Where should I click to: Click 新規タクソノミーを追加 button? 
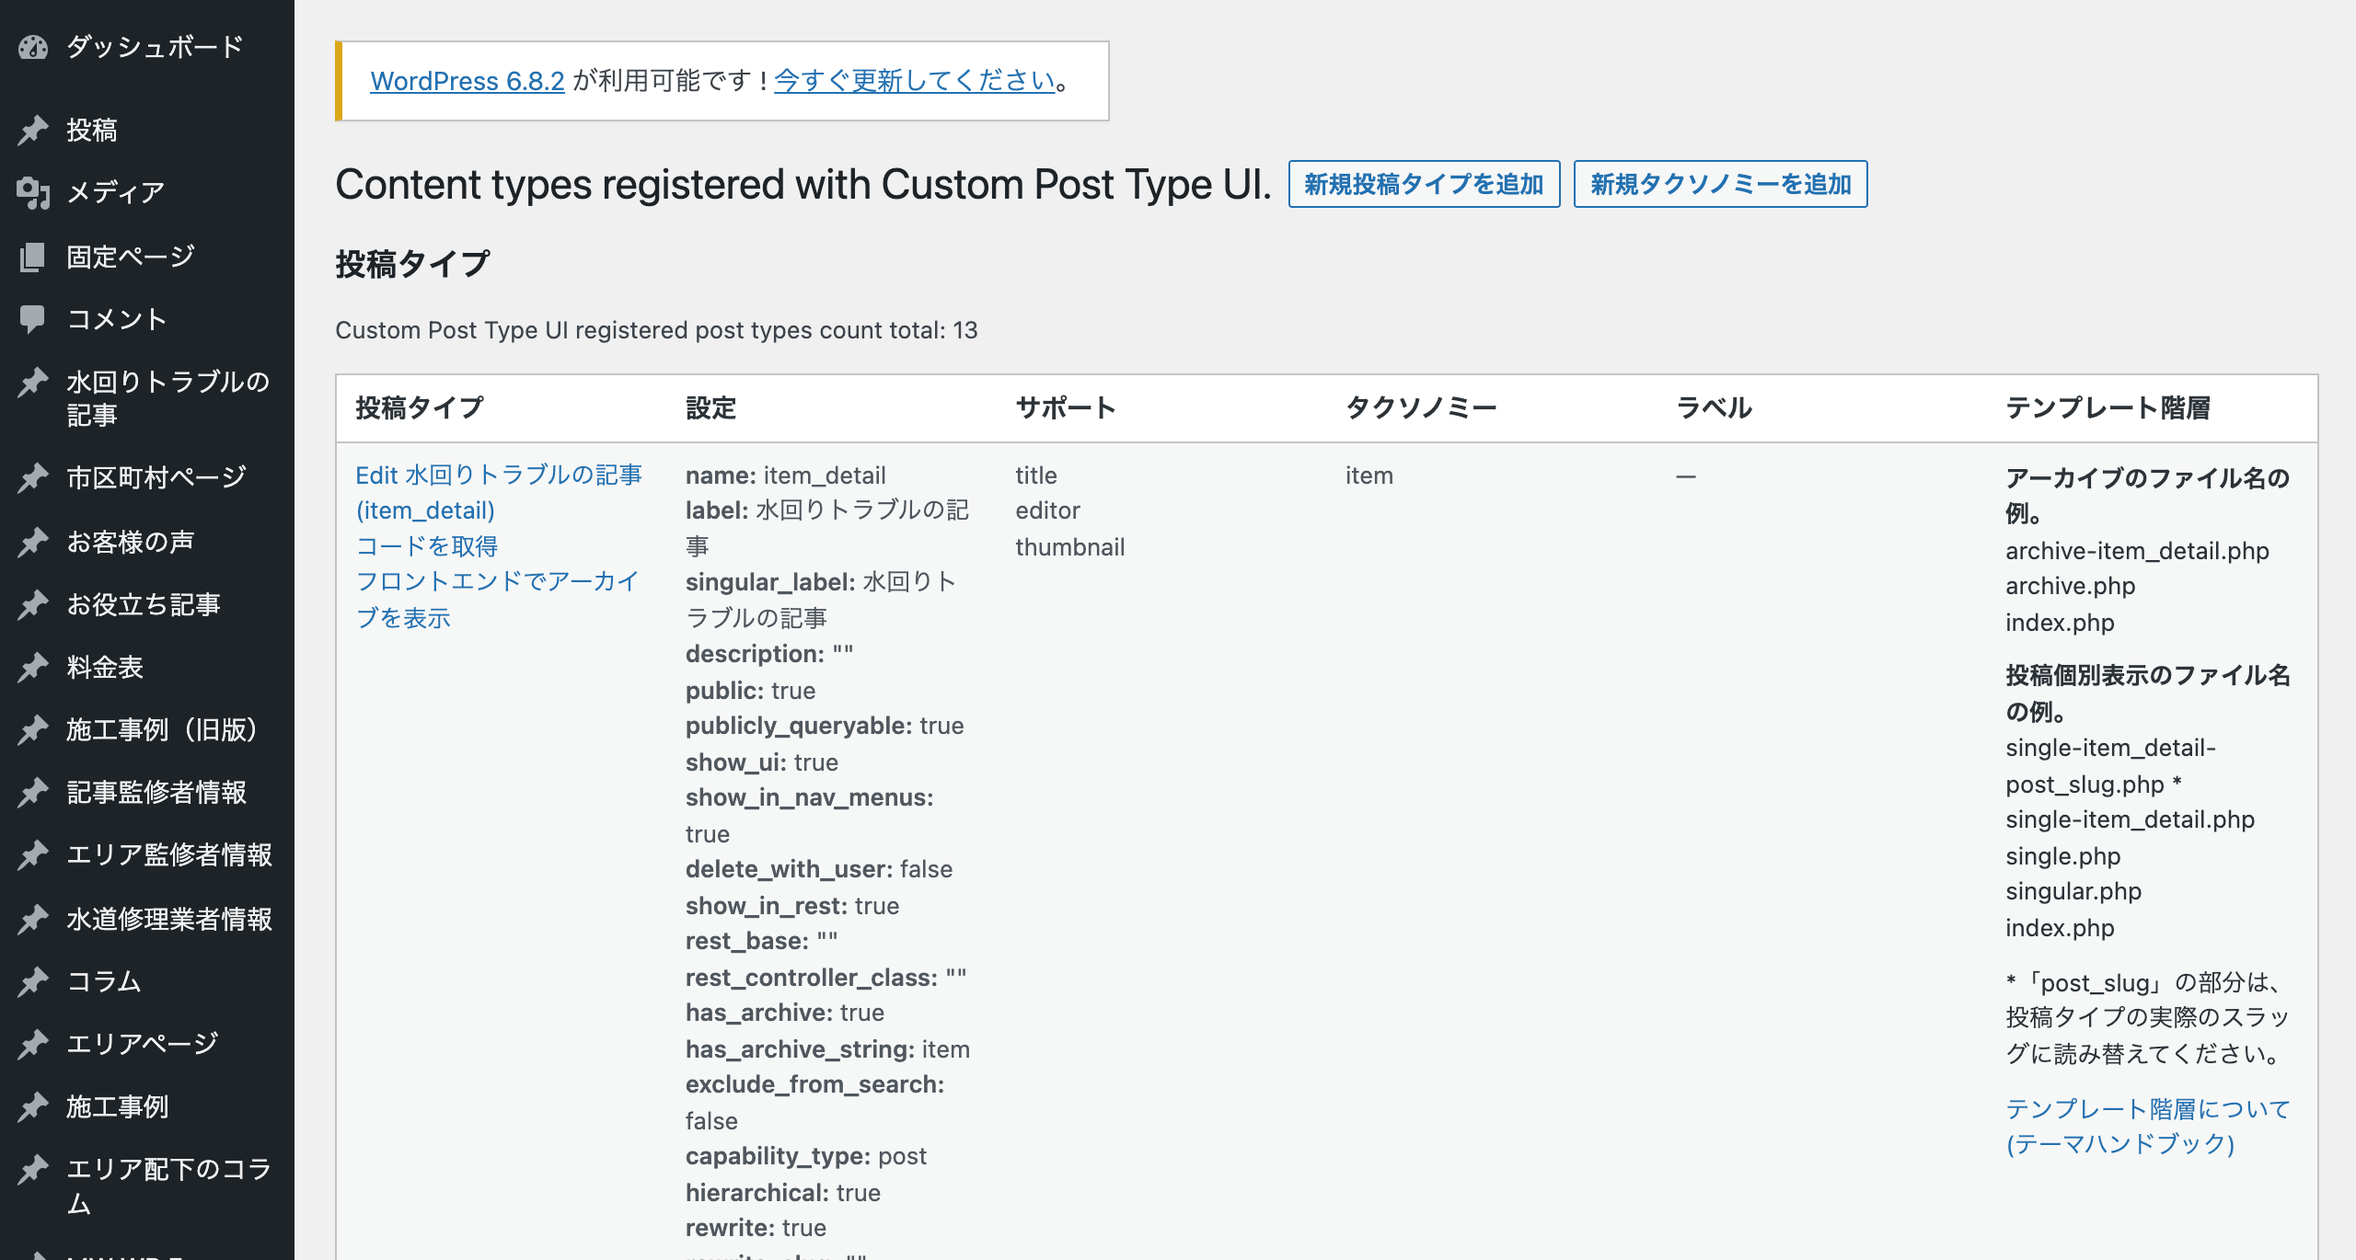point(1719,184)
